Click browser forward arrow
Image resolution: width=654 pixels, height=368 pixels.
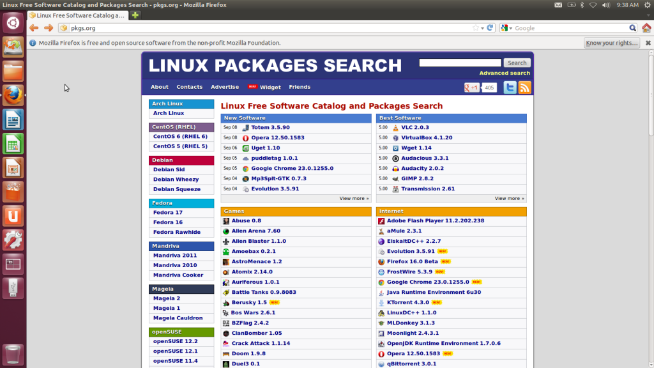49,28
